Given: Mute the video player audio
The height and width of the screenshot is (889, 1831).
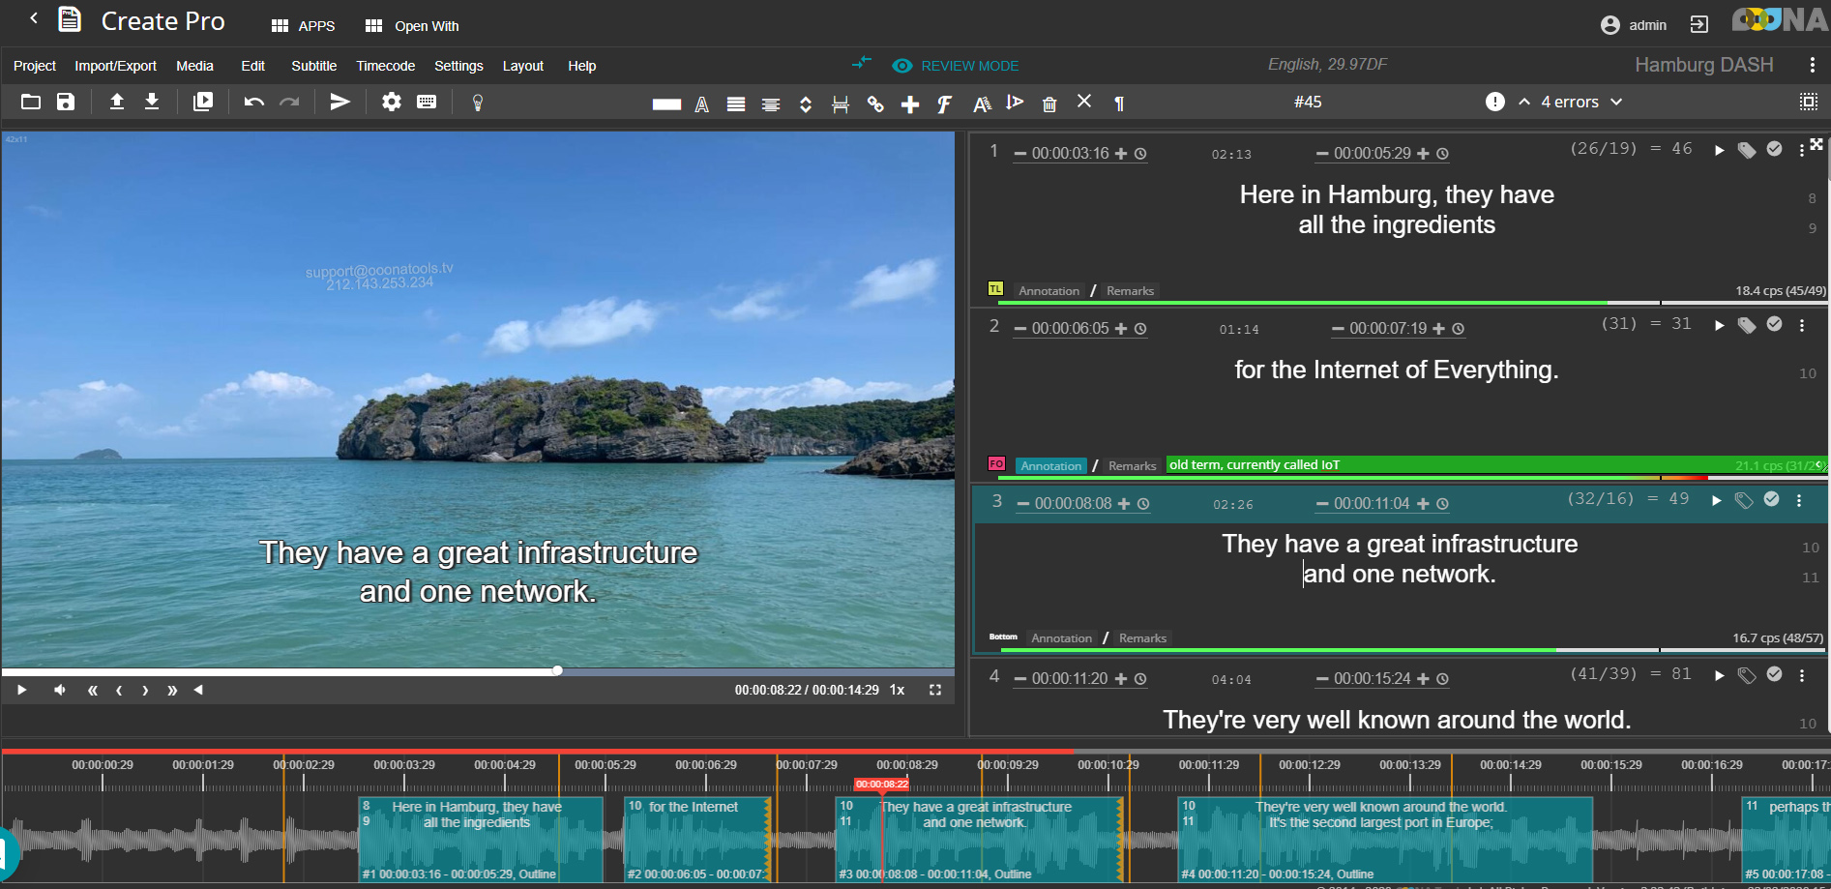Looking at the screenshot, I should pyautogui.click(x=60, y=690).
